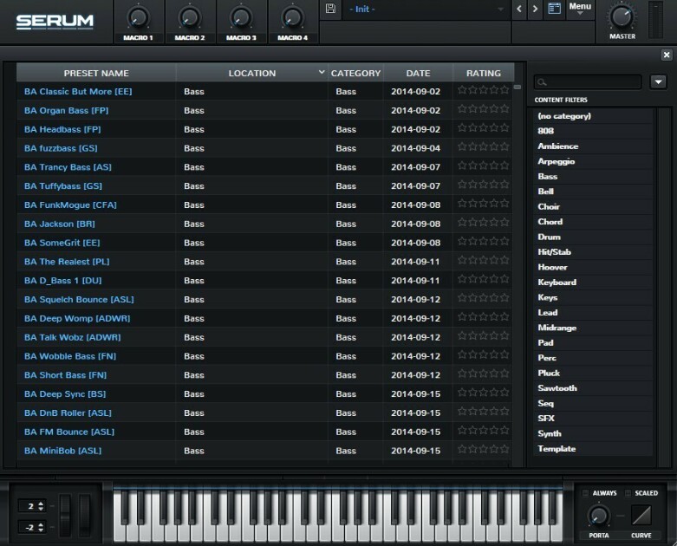The width and height of the screenshot is (677, 546).
Task: Select preset BA Headbass [FP]
Action: (62, 129)
